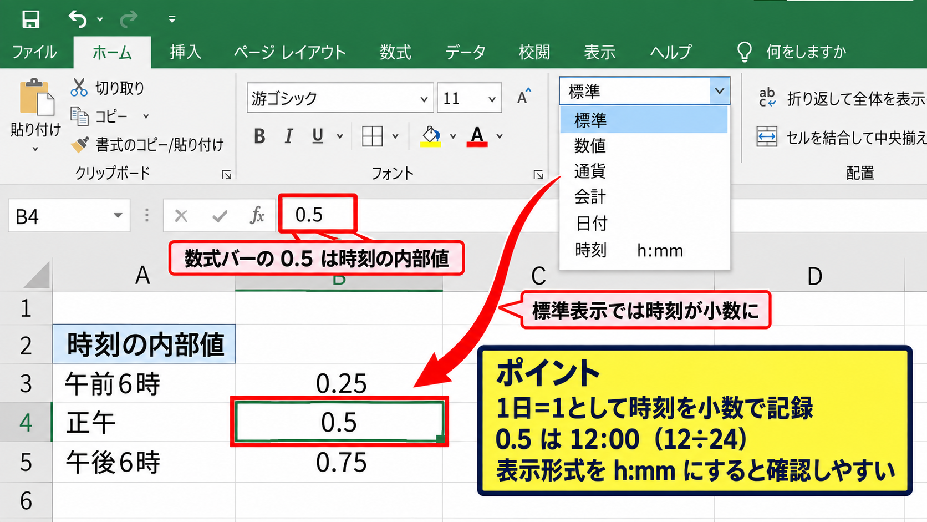Open Customize Quick Access Toolbar dropdown
Viewport: 927px width, 522px height.
(172, 19)
